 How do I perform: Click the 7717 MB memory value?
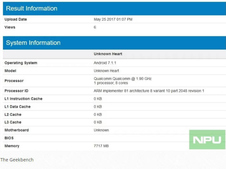pos(102,146)
